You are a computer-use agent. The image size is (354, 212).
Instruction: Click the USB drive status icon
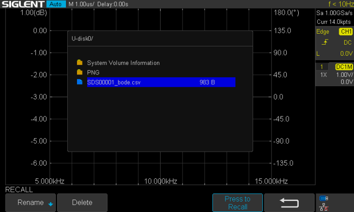coord(324,199)
